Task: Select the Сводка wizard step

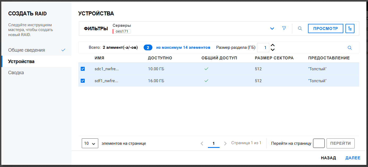Action: tap(16, 73)
